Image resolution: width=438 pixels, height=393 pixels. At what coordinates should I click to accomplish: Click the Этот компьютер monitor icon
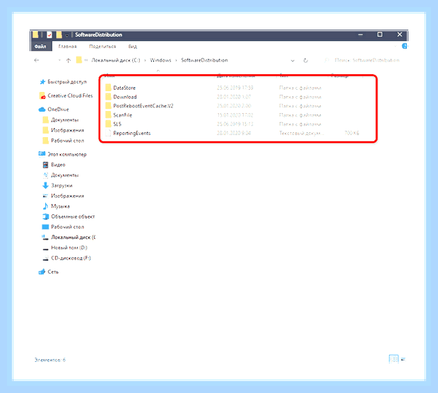pos(42,153)
